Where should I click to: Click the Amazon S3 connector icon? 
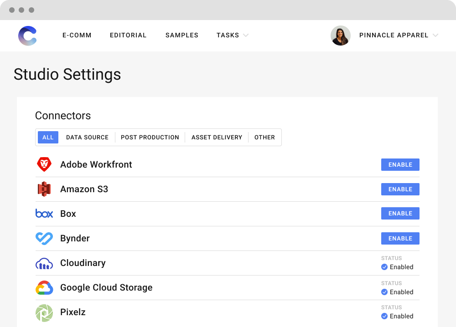click(44, 189)
